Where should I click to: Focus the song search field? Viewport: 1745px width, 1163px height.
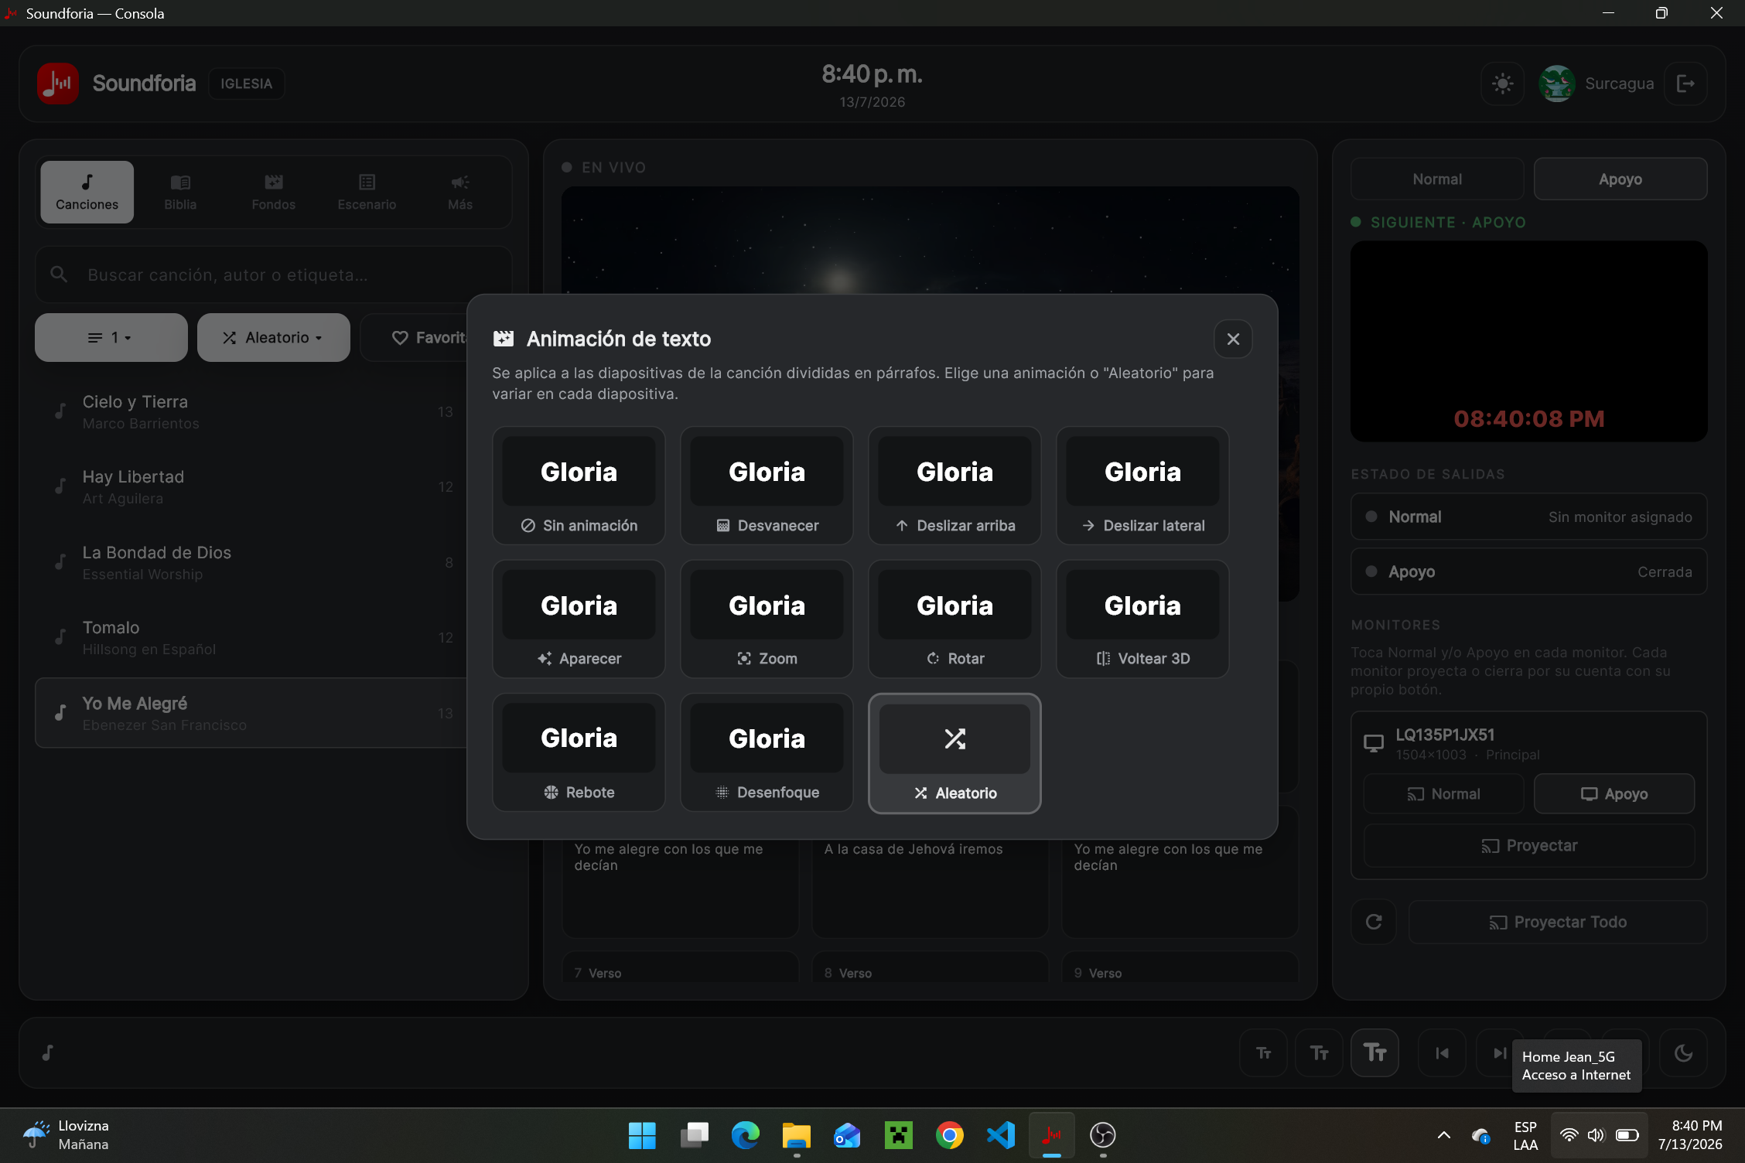[273, 275]
